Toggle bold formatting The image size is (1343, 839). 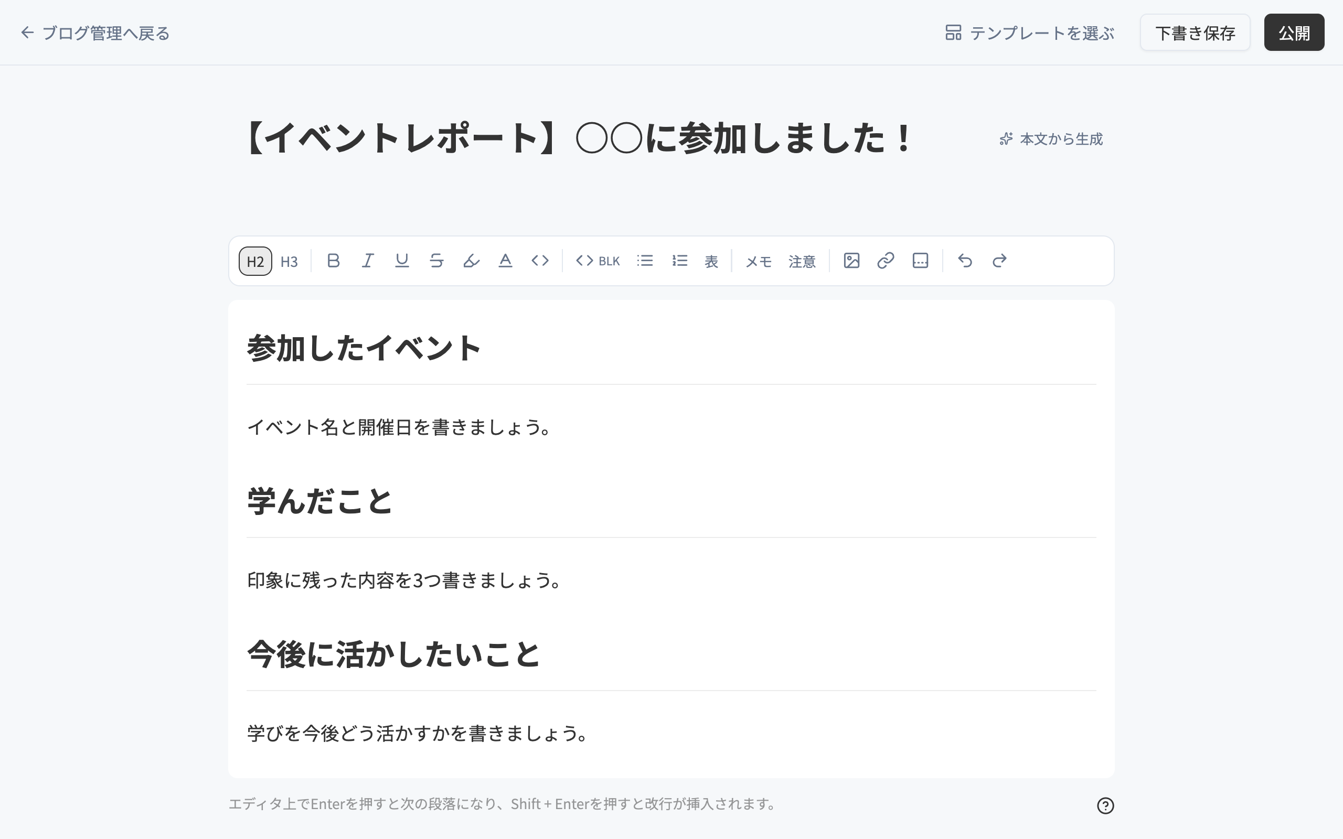[333, 261]
